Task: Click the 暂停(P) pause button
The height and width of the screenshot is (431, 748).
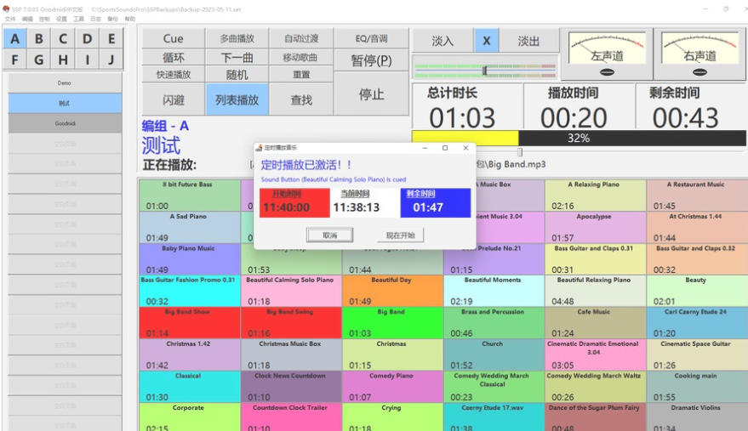Action: (x=372, y=60)
